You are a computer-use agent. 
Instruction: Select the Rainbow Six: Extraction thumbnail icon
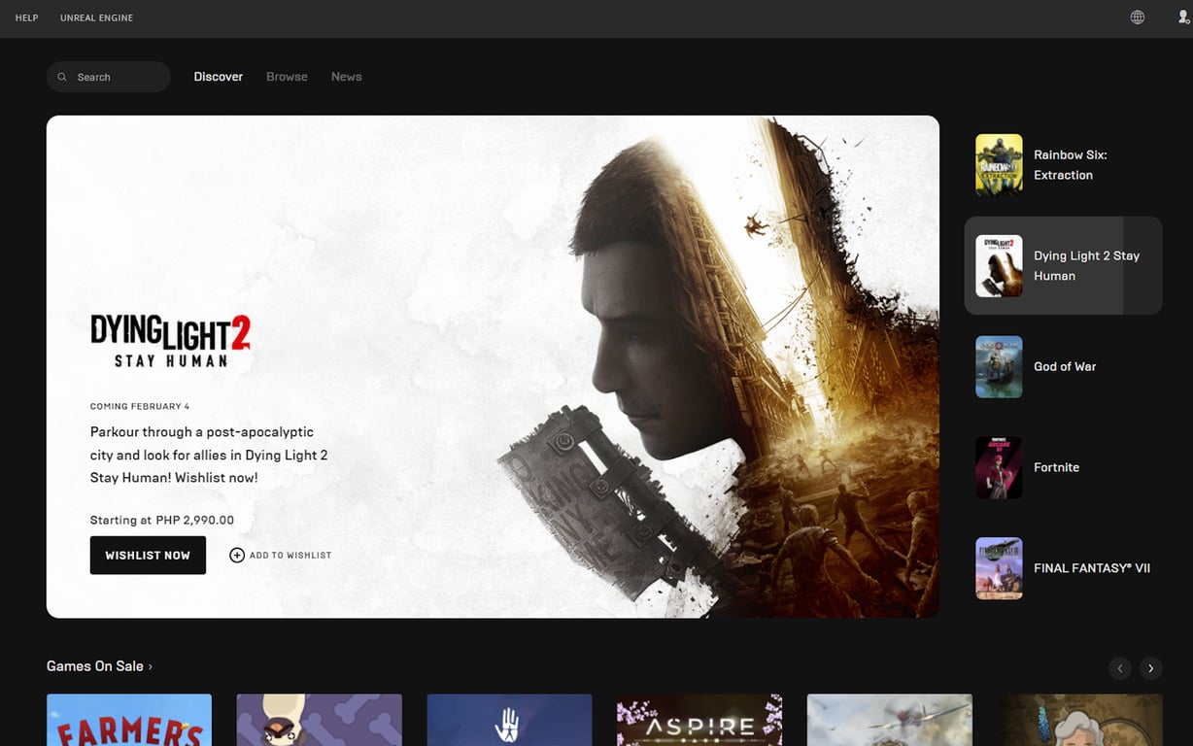coord(999,164)
